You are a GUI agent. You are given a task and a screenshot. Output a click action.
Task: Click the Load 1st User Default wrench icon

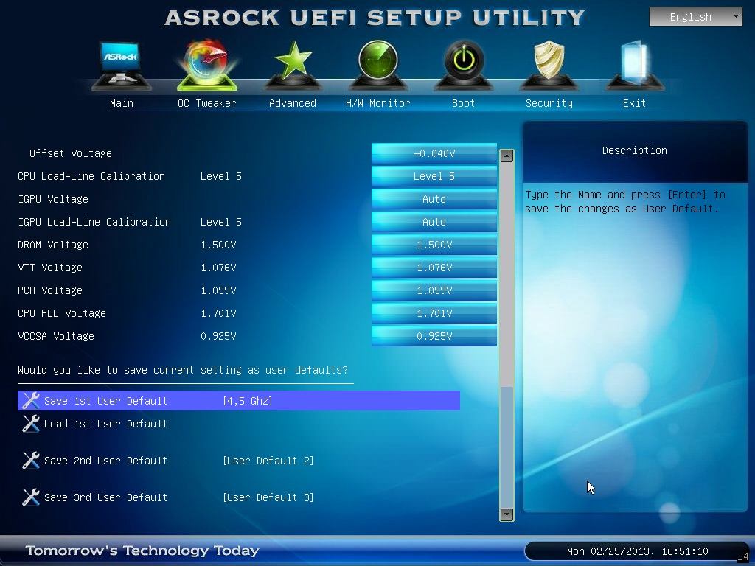click(x=31, y=424)
